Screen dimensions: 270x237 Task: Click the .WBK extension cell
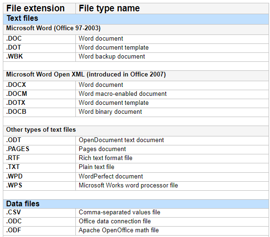39,57
